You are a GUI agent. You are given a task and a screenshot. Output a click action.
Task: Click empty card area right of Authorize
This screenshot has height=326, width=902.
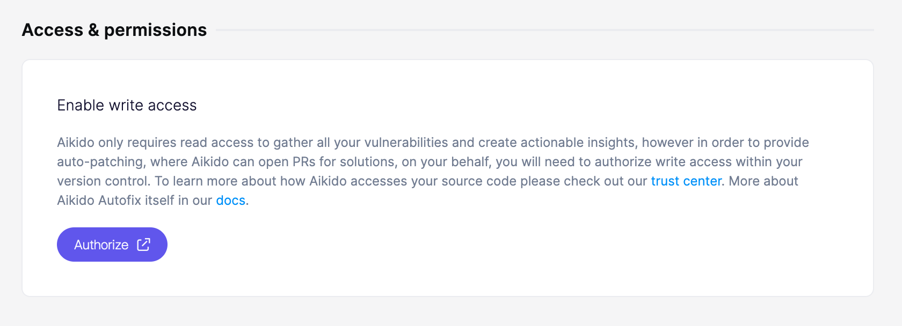pos(483,244)
